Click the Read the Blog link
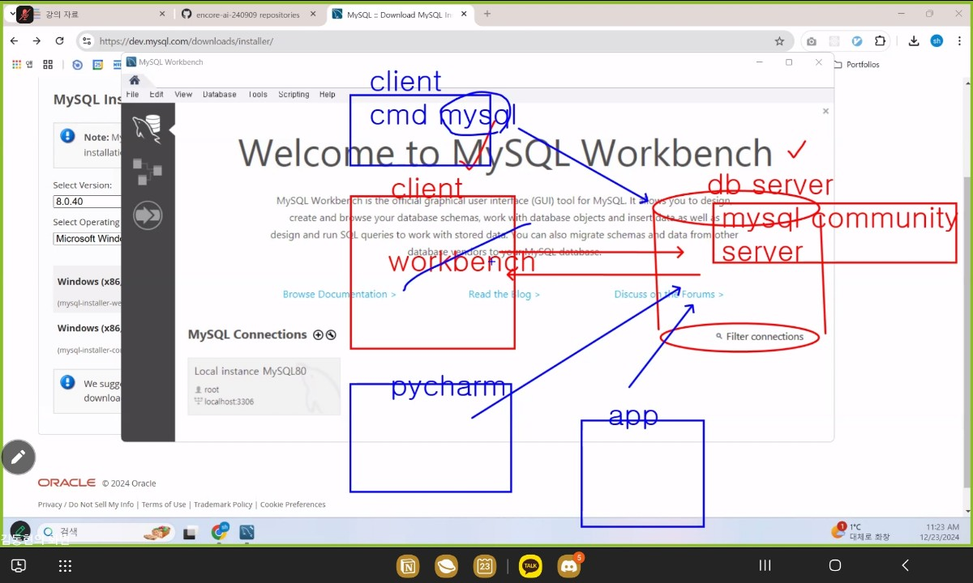 coord(504,295)
